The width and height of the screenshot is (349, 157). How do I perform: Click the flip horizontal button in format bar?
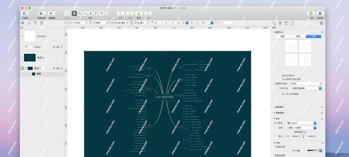(166, 23)
